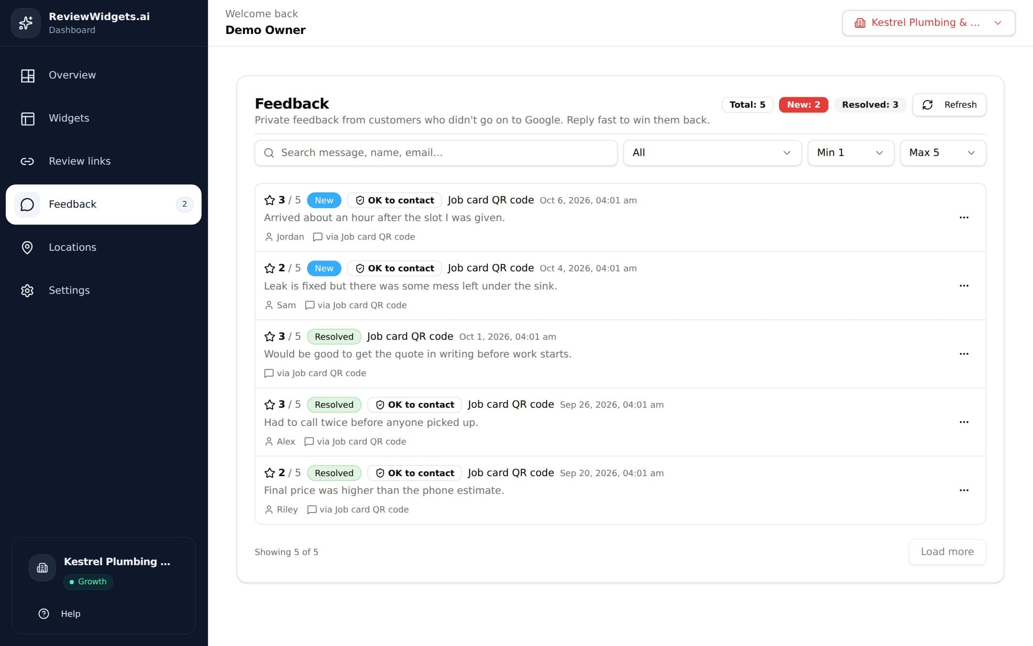The image size is (1033, 646).
Task: Click 'Final price was higher than the phone estimate' text
Action: tap(384, 490)
